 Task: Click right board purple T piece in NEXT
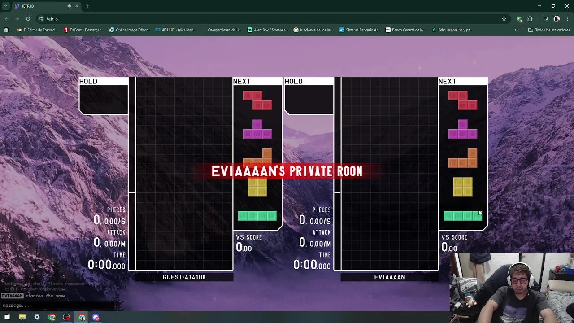pos(463,129)
